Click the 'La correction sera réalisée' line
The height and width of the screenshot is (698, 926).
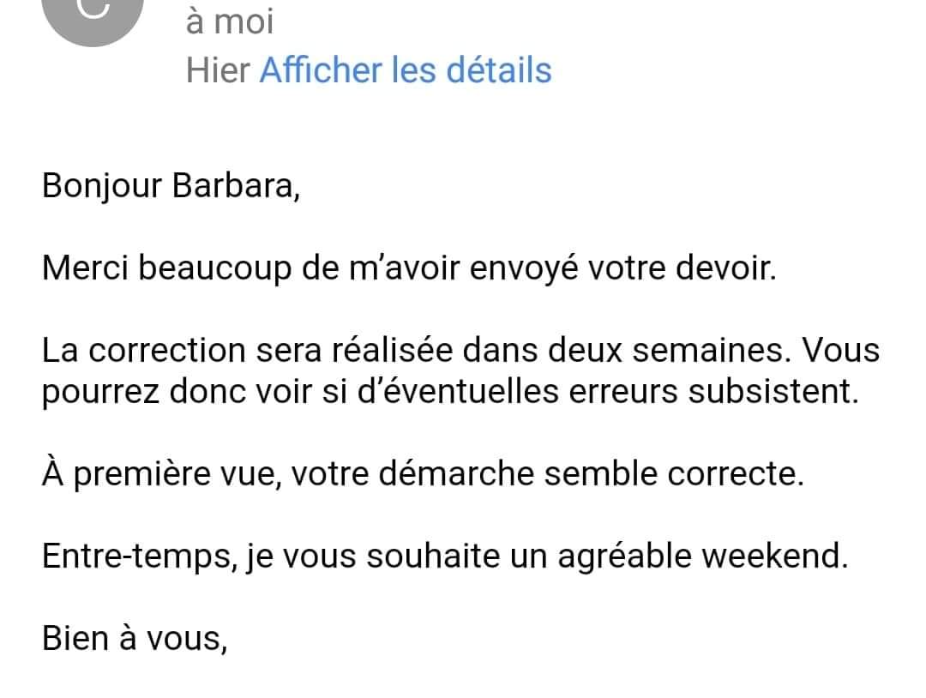[x=460, y=350]
